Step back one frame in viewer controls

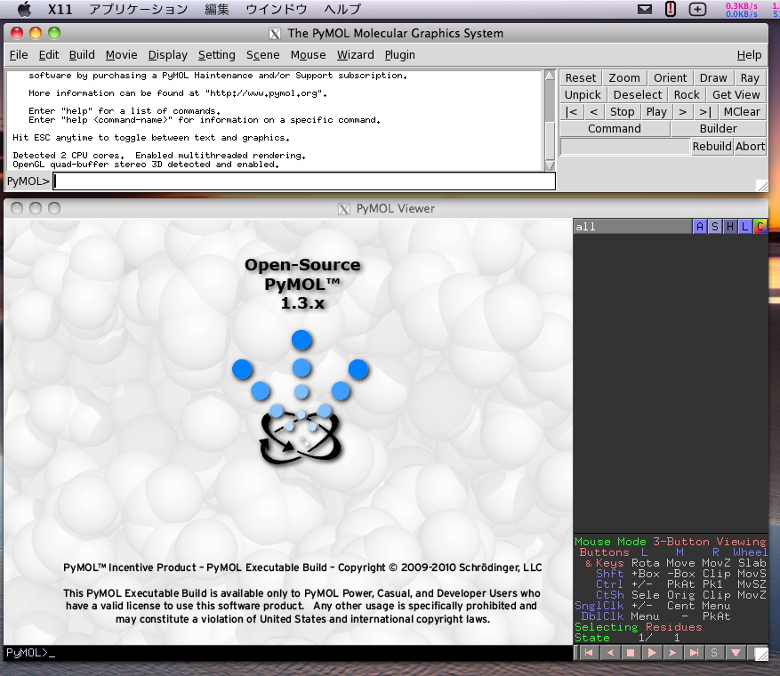pos(610,653)
